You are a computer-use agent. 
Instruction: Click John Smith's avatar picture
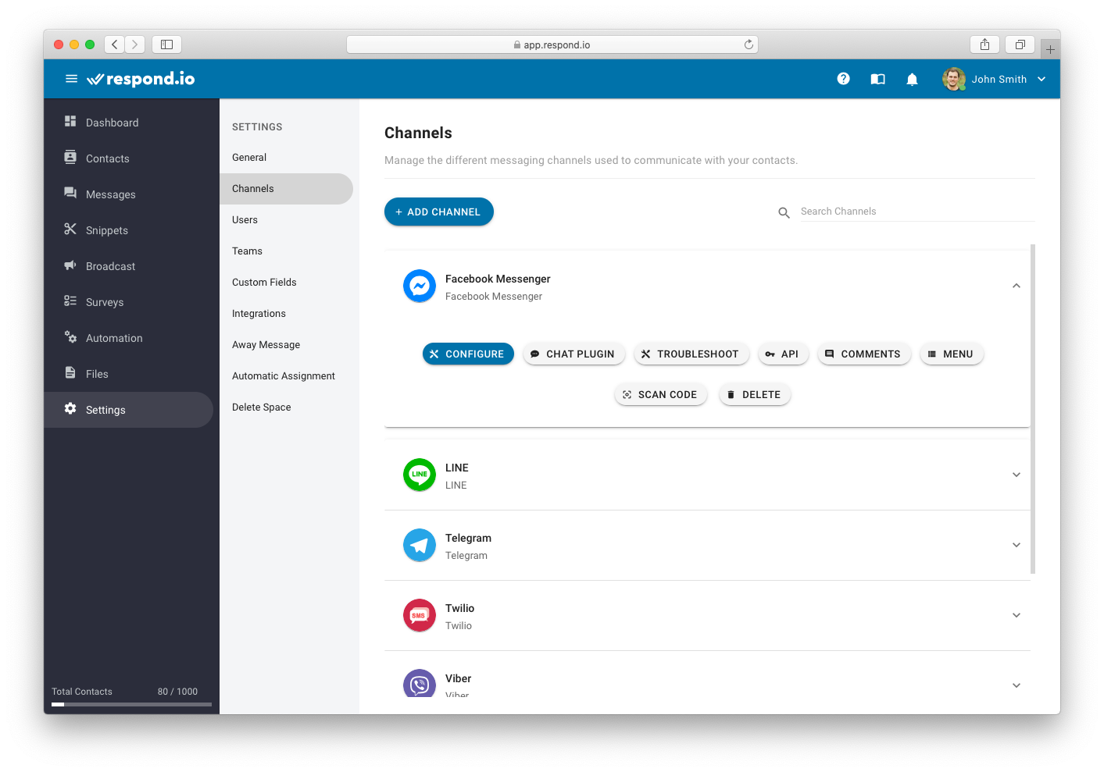953,79
